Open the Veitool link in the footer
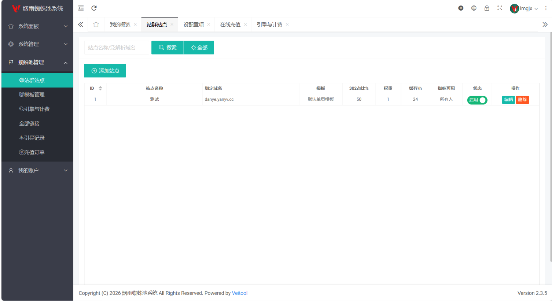The width and height of the screenshot is (552, 301). click(x=240, y=293)
